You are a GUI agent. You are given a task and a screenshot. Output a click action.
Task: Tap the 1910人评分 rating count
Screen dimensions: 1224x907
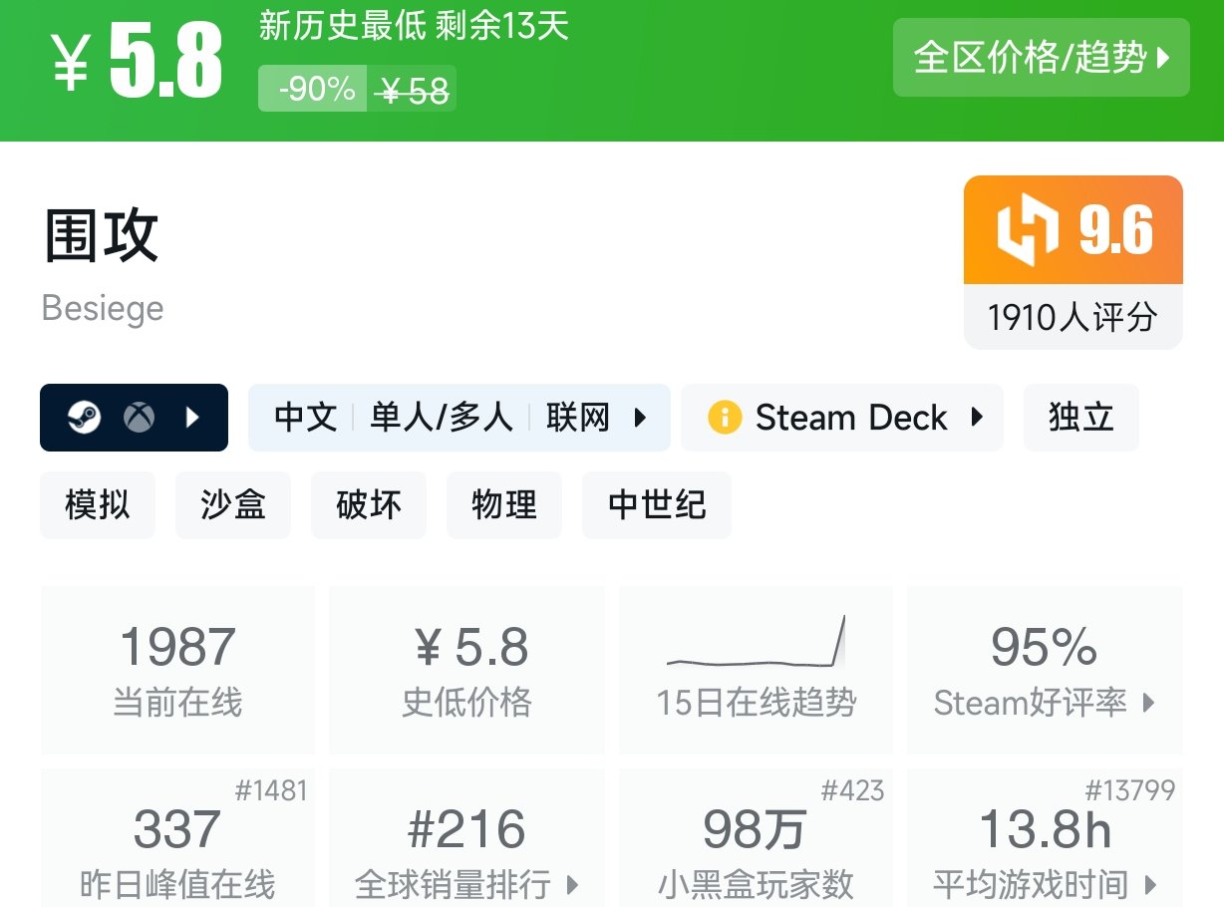tap(1072, 318)
